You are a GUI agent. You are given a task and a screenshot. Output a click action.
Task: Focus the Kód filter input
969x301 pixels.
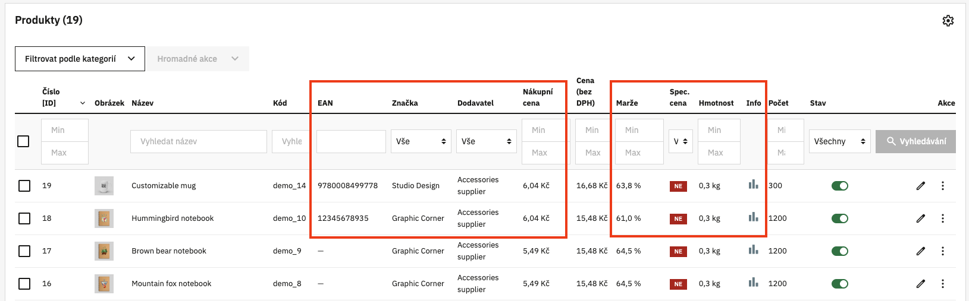click(291, 141)
